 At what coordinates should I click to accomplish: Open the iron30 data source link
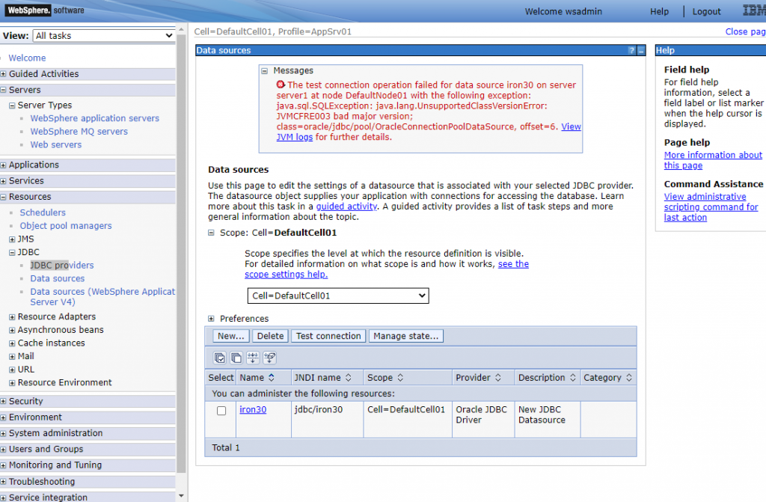[x=253, y=410]
